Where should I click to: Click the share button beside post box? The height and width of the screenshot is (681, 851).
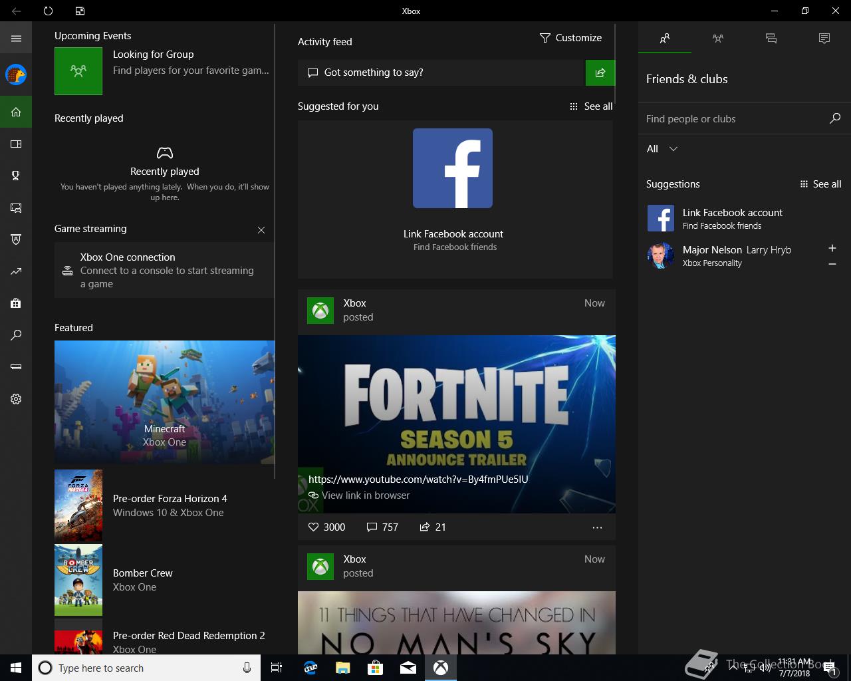[x=600, y=72]
